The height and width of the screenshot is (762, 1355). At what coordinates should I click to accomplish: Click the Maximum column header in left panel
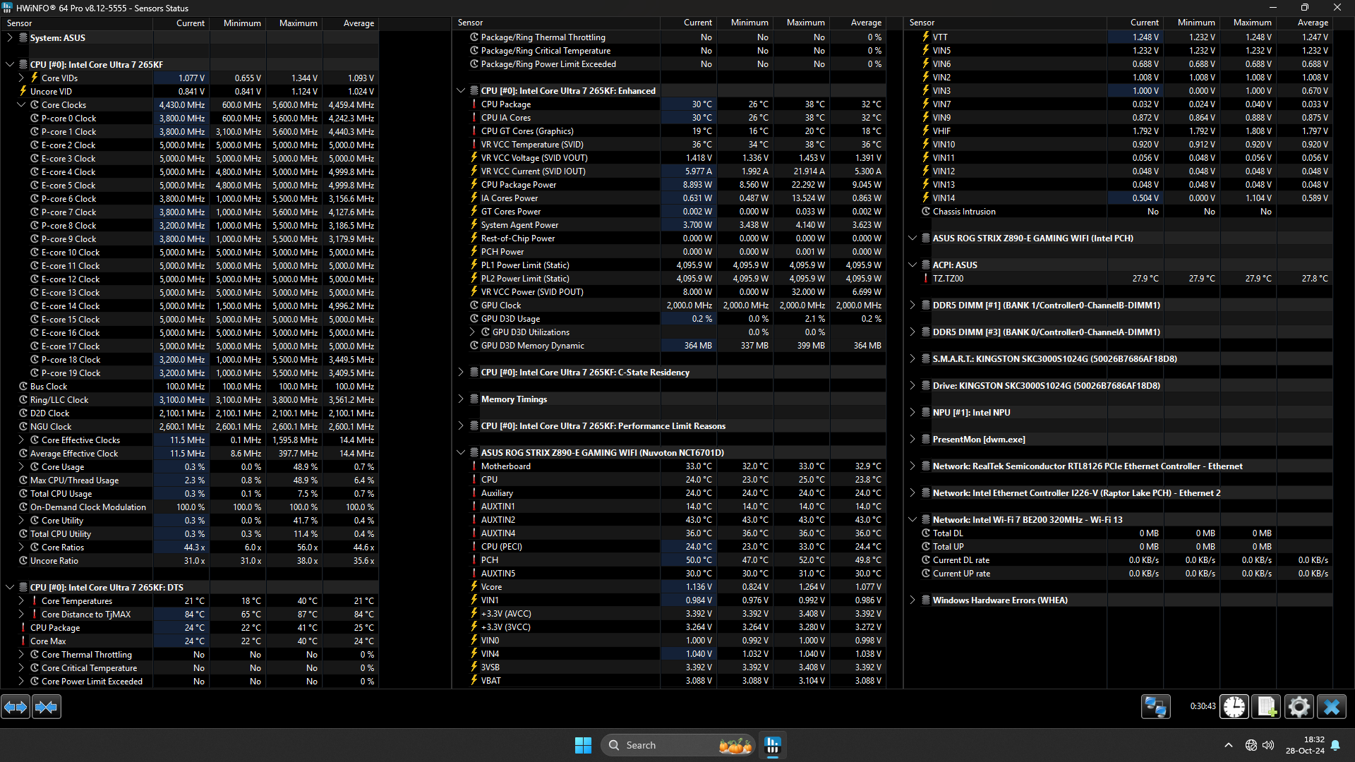click(298, 23)
